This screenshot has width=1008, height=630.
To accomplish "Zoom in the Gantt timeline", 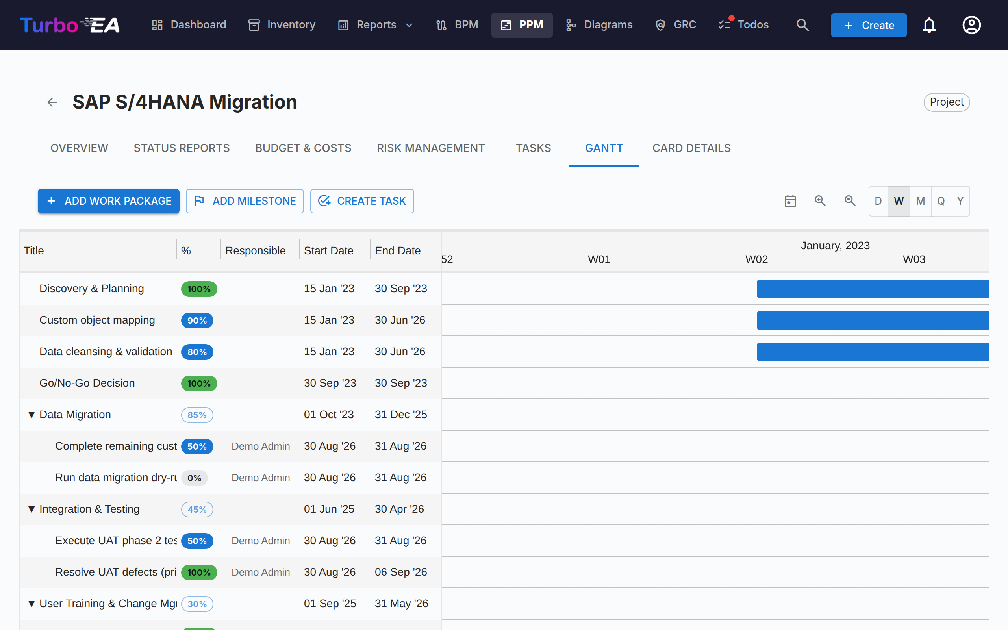I will click(820, 201).
